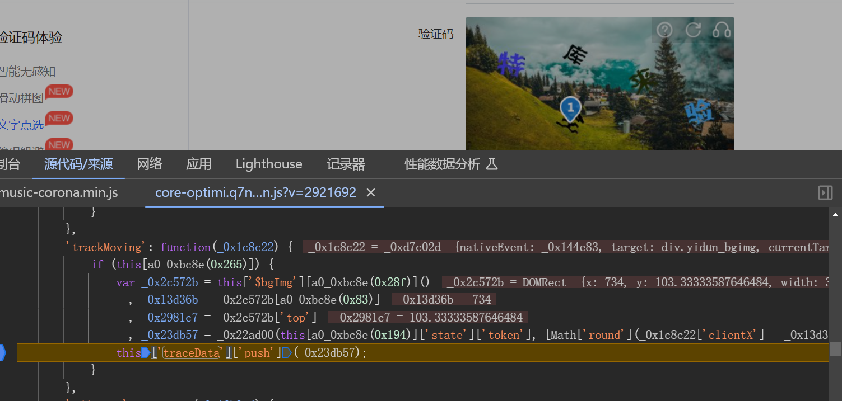The image size is (842, 401).
Task: Click the captcha help question mark icon
Action: [x=664, y=30]
